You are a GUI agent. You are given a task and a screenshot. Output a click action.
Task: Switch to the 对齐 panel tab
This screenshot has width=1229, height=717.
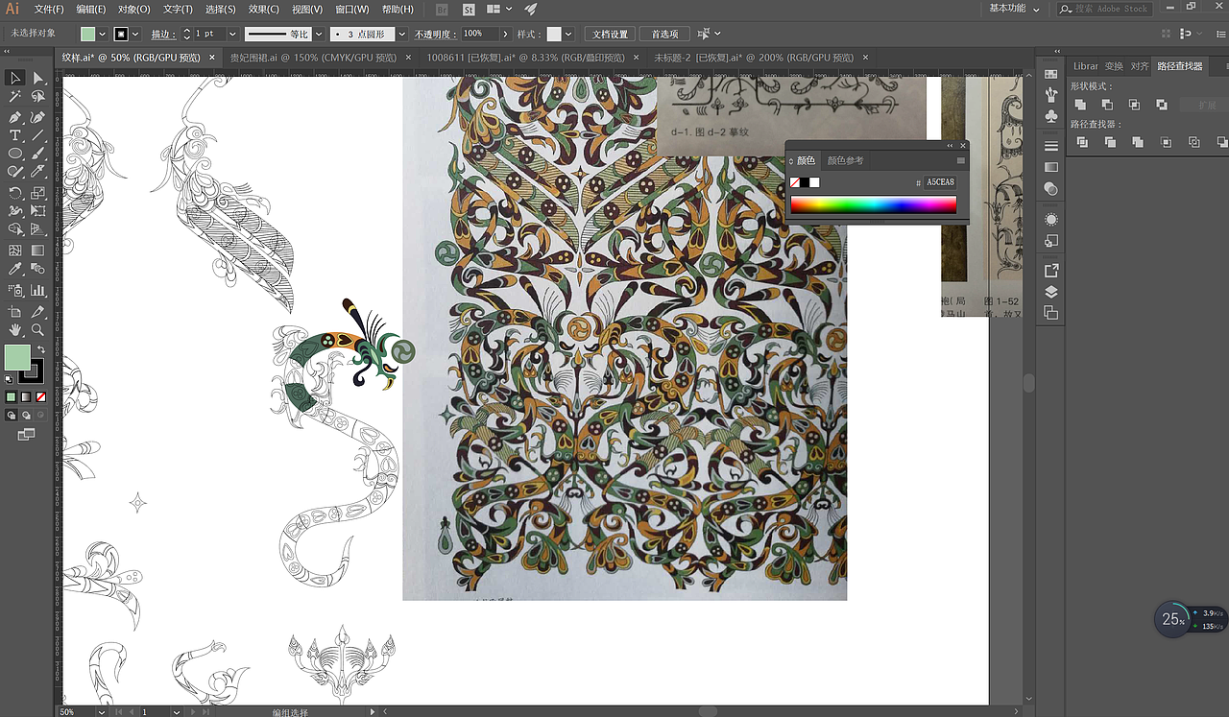coord(1140,66)
